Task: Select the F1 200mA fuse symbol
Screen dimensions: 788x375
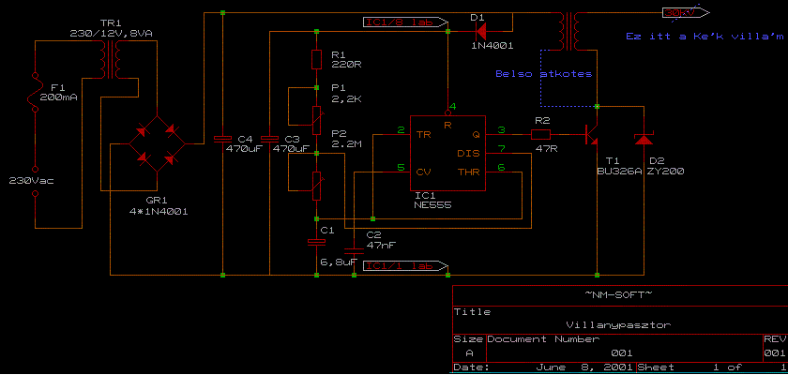Action: (36, 94)
